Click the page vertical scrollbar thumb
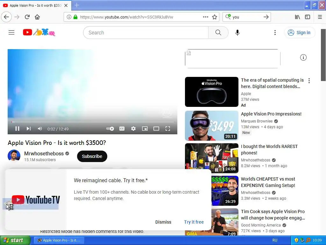 323,55
